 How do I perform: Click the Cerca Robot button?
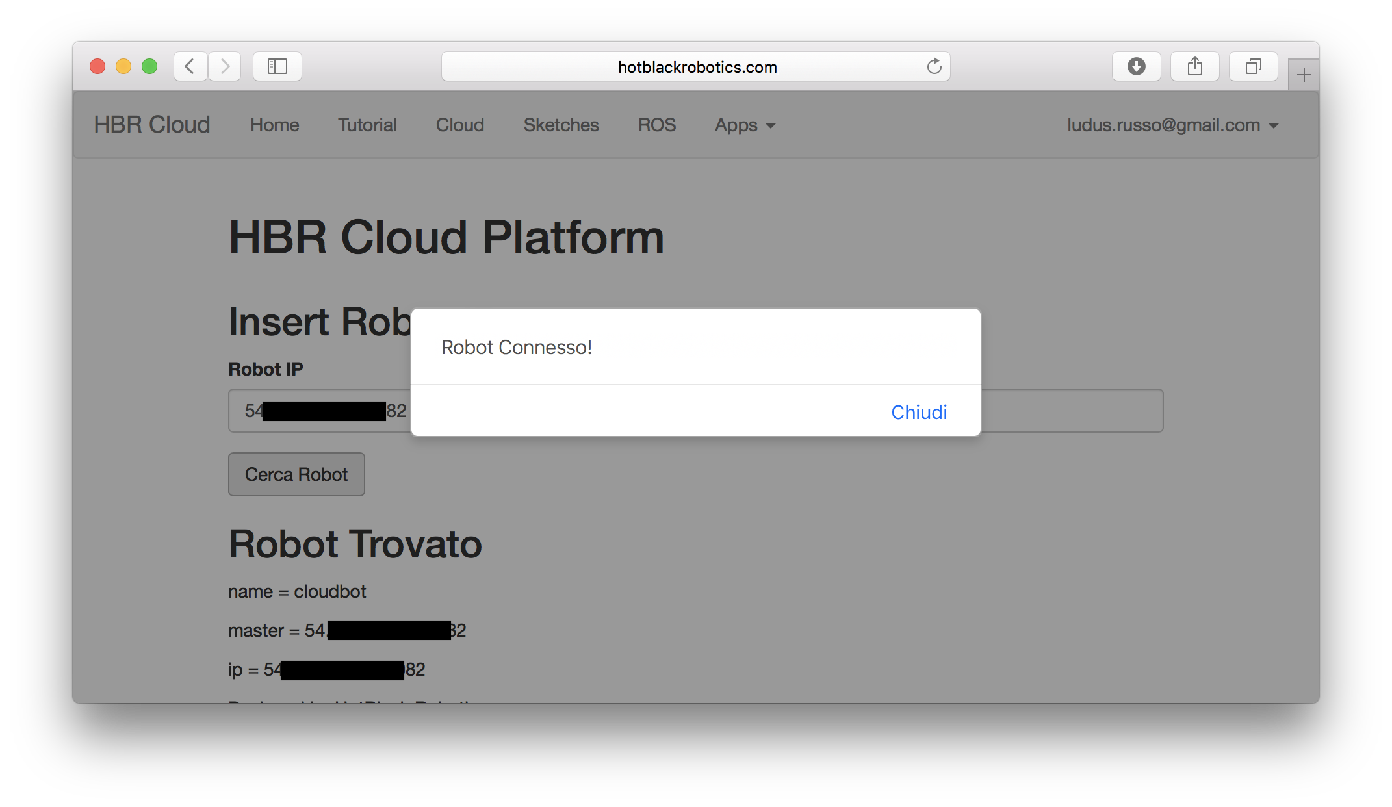coord(296,474)
